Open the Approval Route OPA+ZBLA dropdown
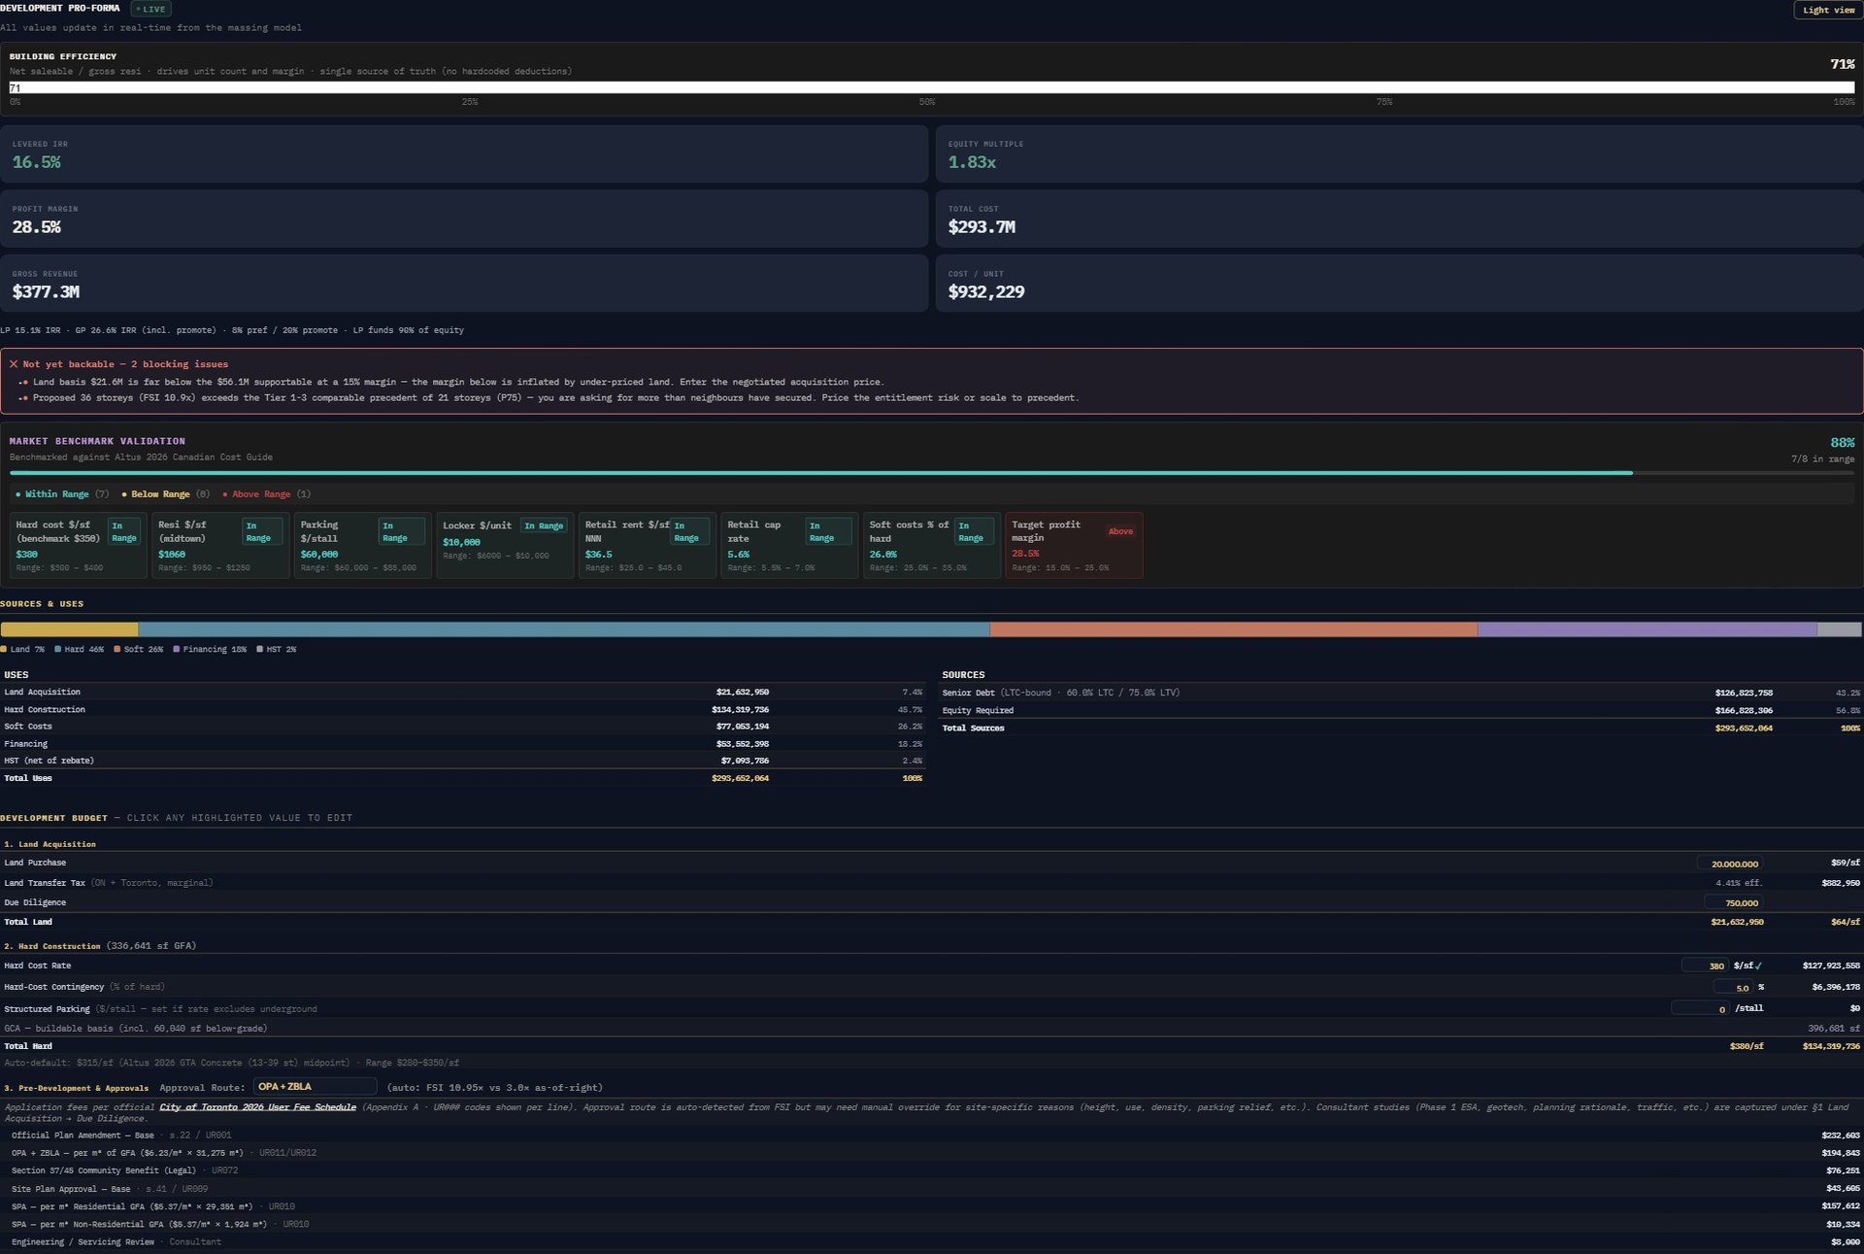Screen dimensions: 1864x1254 tap(315, 1087)
